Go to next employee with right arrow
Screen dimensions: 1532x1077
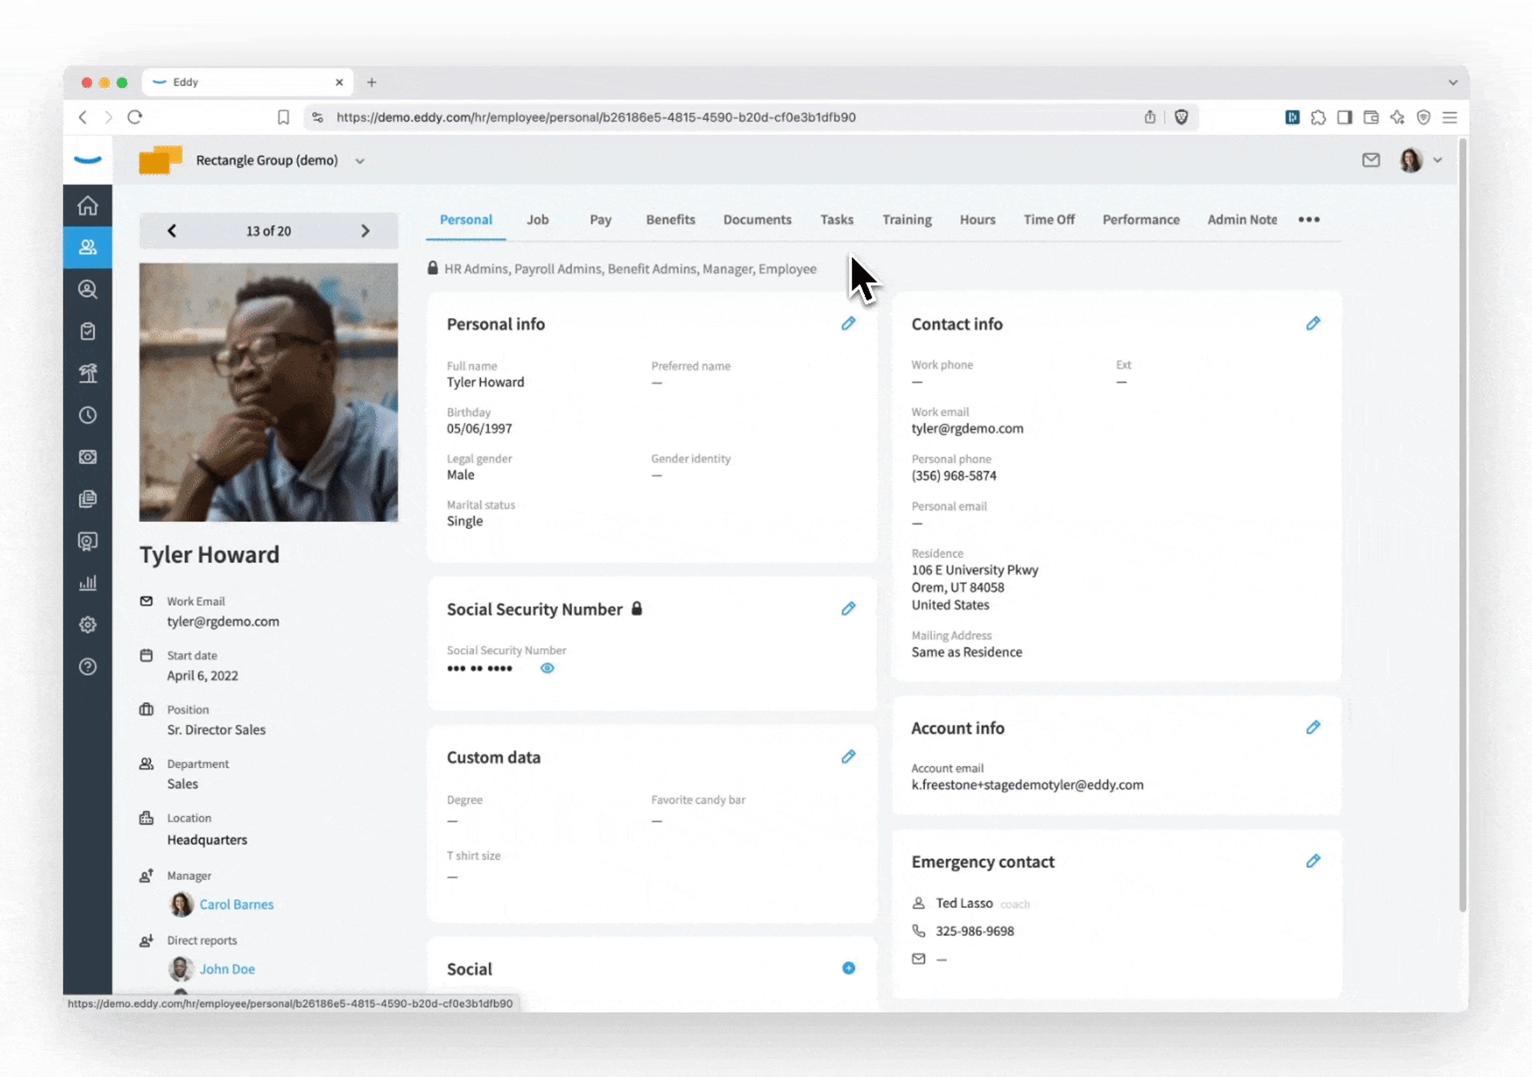tap(365, 231)
